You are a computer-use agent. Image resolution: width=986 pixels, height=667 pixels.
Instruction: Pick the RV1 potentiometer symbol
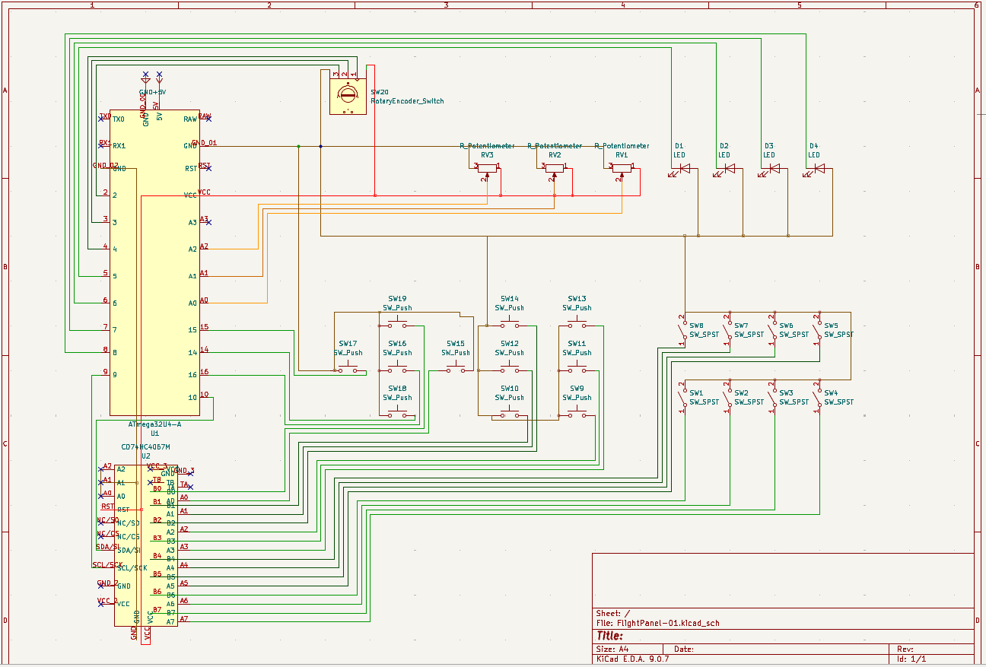tap(622, 168)
